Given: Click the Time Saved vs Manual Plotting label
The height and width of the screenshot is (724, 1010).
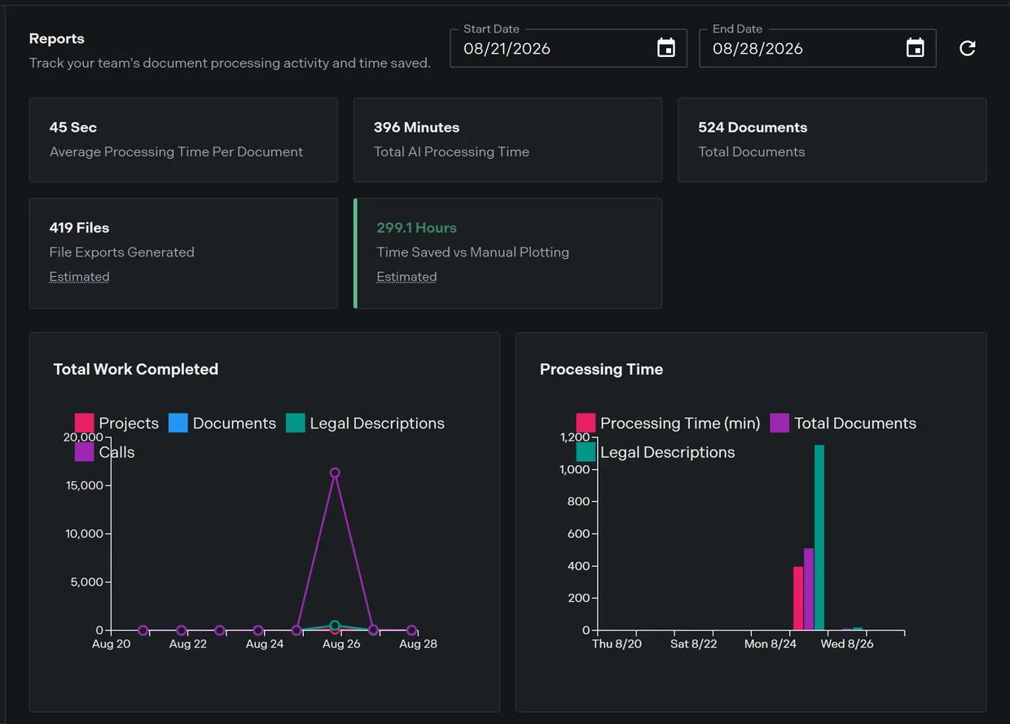Looking at the screenshot, I should 472,252.
